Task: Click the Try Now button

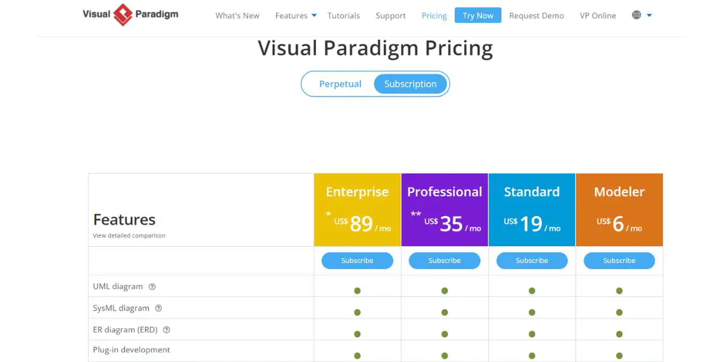Action: 478,16
